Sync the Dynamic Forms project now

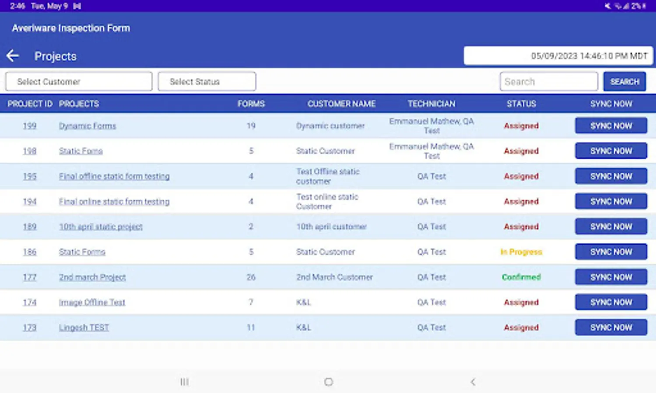(611, 126)
